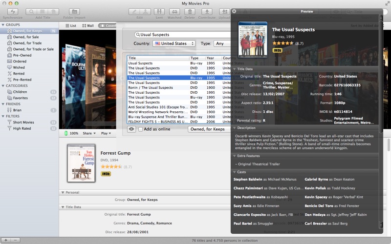Click the minus button at bottom left
This screenshot has height=244, width=391.
coord(15,240)
